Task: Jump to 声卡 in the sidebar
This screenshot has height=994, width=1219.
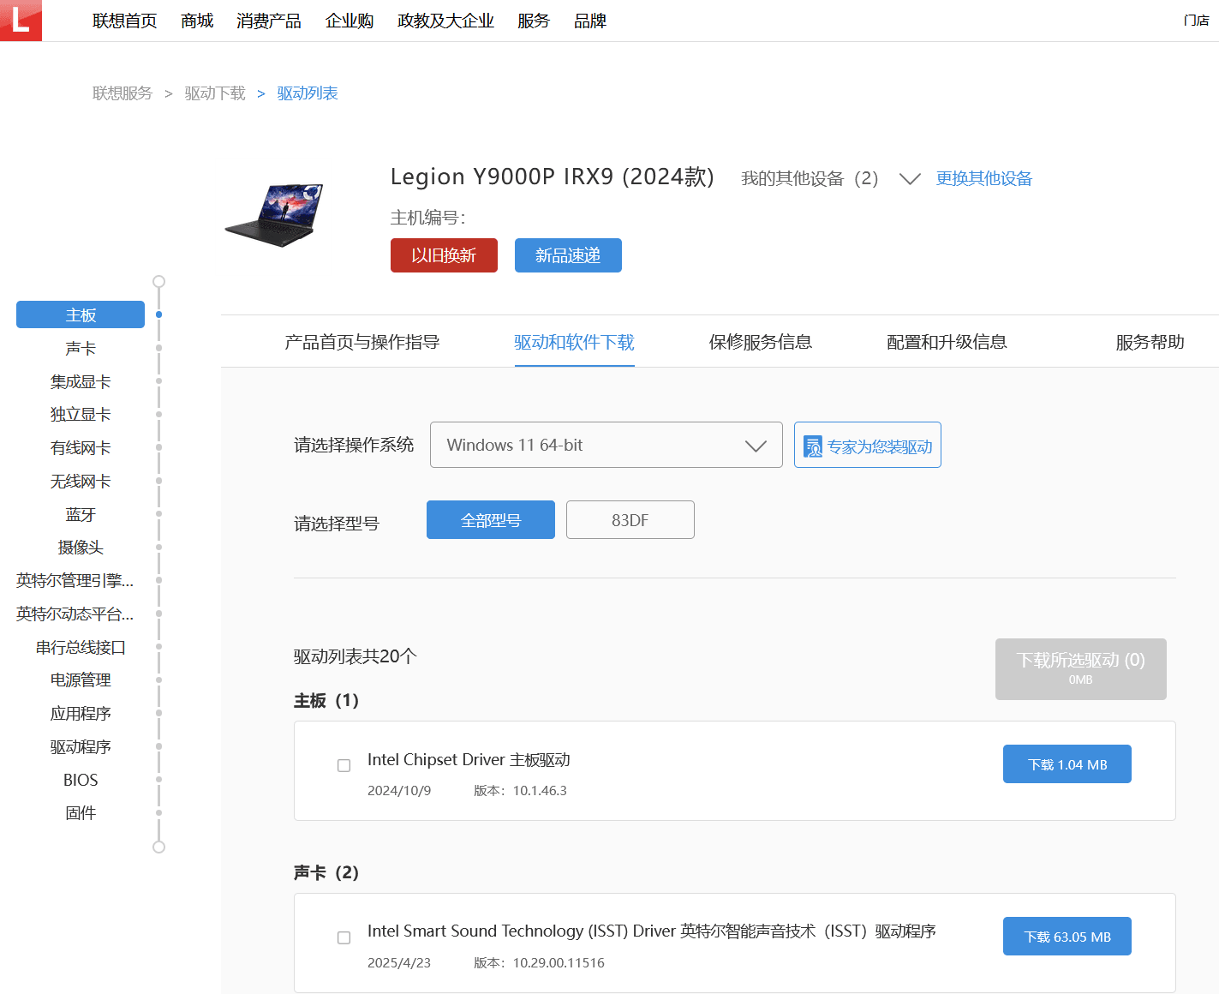Action: (x=81, y=348)
